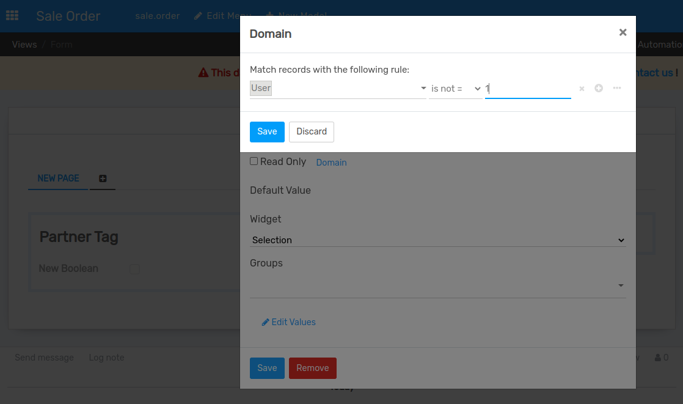Image resolution: width=683 pixels, height=404 pixels.
Task: Click the lower Save button in field properties
Action: 267,368
